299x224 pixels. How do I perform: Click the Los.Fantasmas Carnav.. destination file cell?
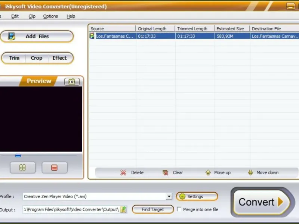point(275,36)
